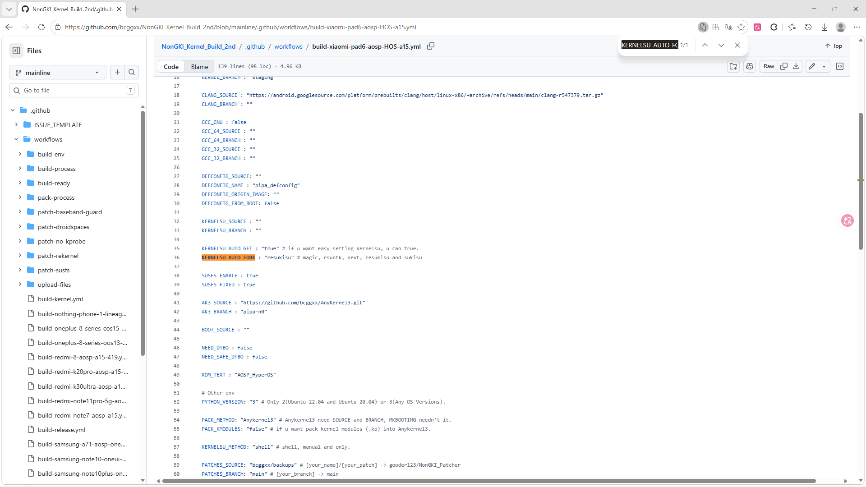The height and width of the screenshot is (487, 866).
Task: Click the browser address bar URL
Action: click(240, 27)
